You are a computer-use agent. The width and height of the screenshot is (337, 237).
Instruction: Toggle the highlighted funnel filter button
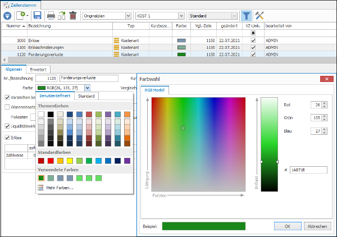246,16
